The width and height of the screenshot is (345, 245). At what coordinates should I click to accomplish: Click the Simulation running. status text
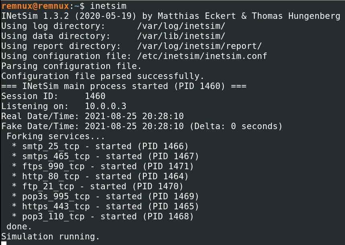coord(50,237)
